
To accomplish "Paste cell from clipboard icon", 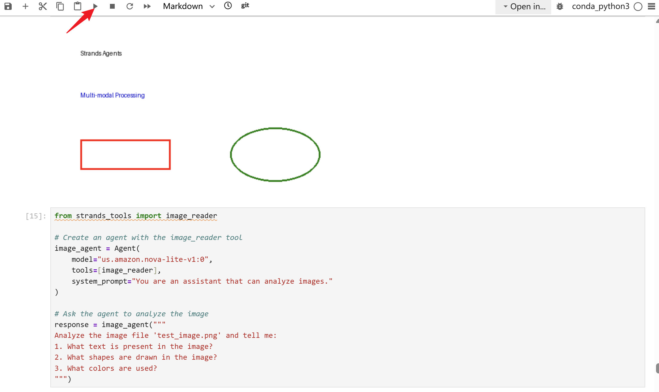I will click(x=78, y=6).
